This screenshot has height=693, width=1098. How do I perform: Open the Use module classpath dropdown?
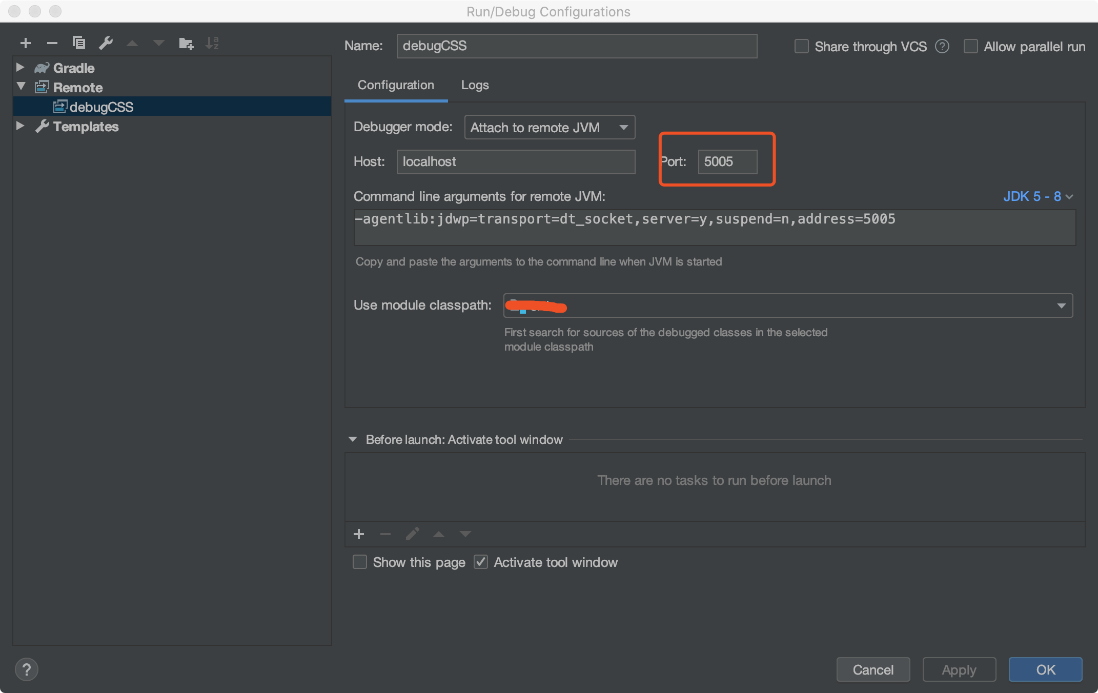coord(788,305)
